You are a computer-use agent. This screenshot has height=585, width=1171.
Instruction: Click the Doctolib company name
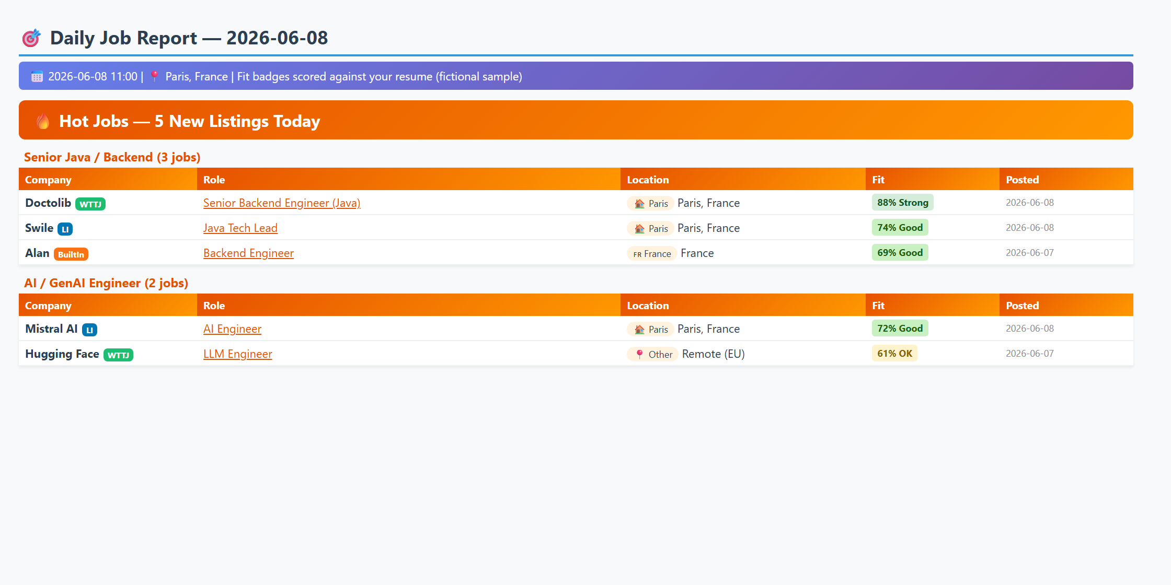48,203
